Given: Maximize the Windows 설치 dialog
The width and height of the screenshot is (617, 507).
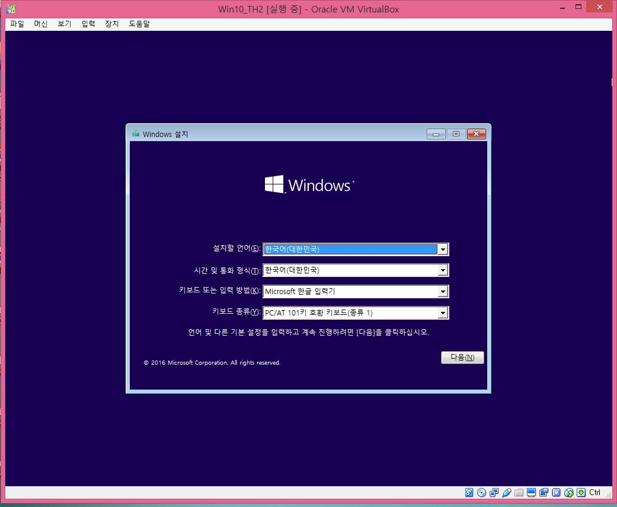Looking at the screenshot, I should [x=456, y=134].
